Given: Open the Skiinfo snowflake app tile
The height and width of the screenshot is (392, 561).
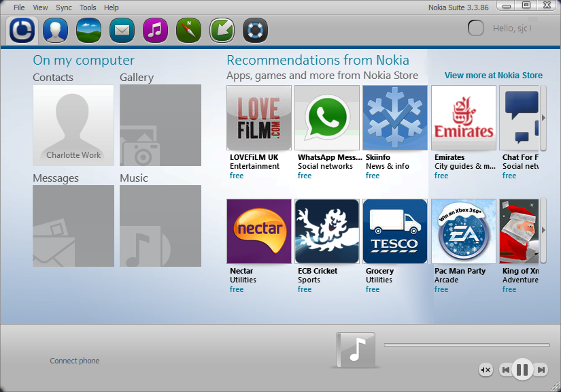Looking at the screenshot, I should click(x=395, y=118).
